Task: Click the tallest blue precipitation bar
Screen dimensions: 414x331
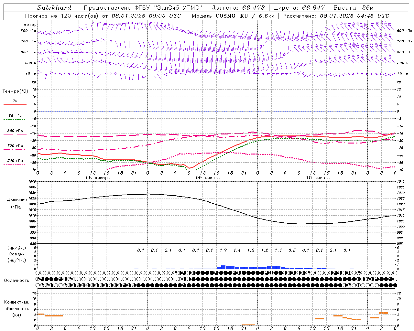Action: pos(223,267)
